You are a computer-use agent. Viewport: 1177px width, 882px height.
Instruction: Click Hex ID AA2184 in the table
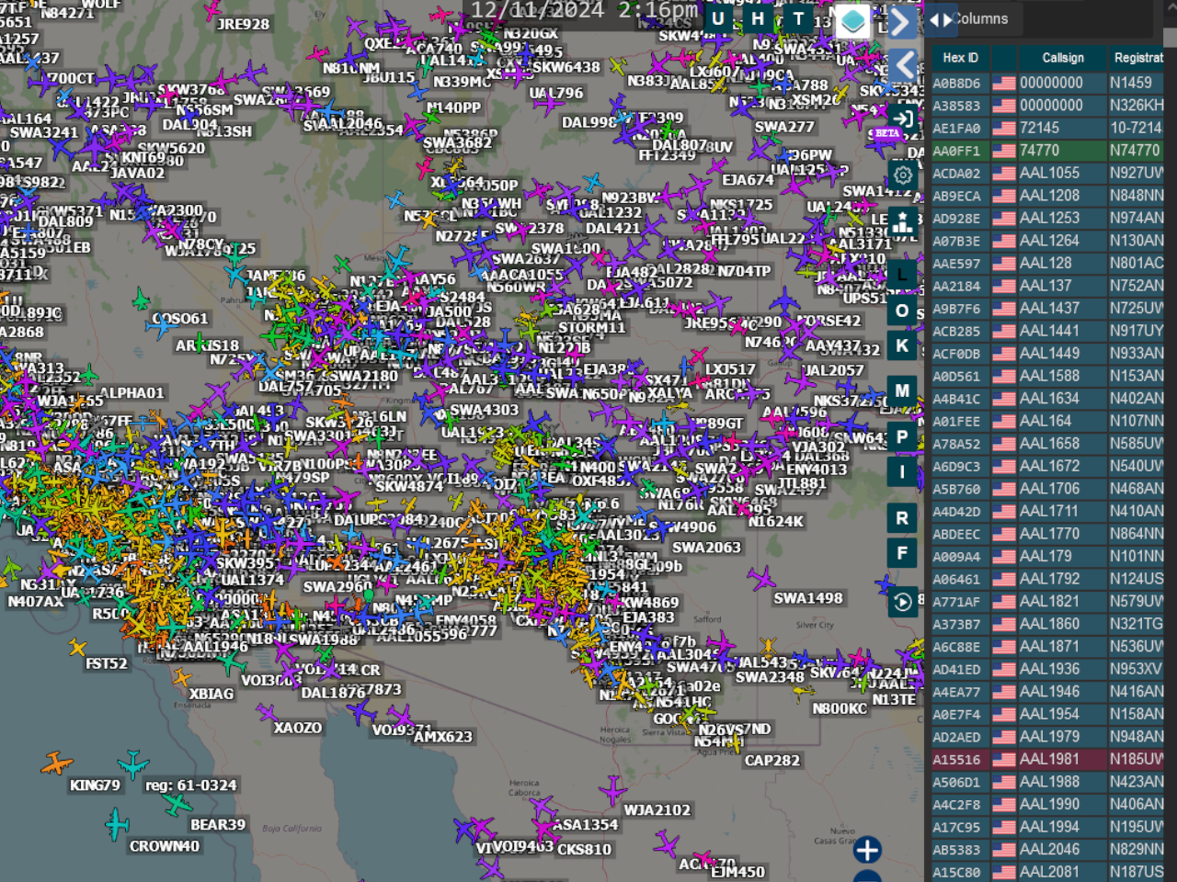click(x=956, y=286)
